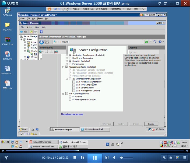Open the ExBPA.msi desktop icon
Screen dimensions: 190x163
7,12
